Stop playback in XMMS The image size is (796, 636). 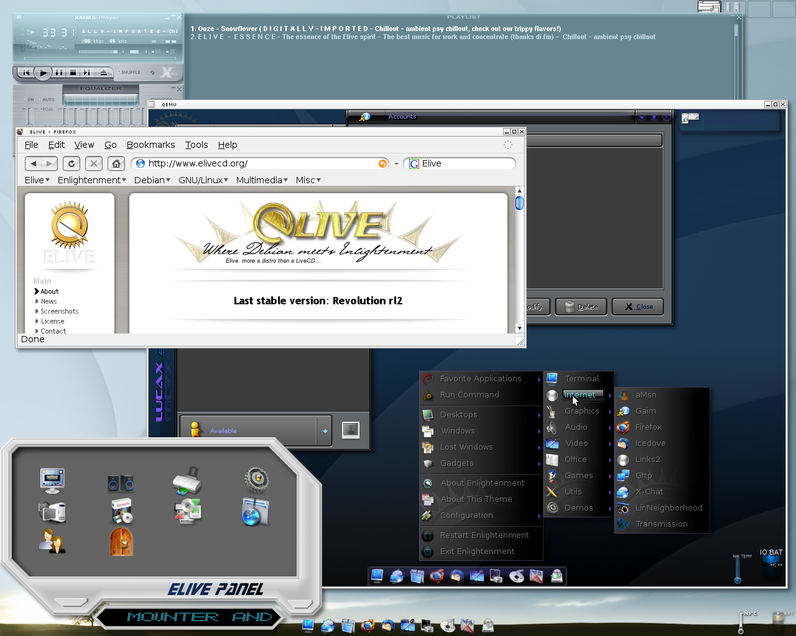73,73
